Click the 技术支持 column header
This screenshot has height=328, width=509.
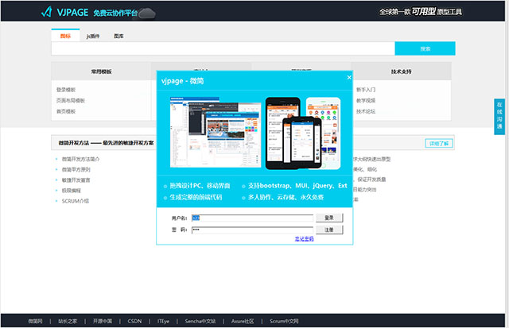(x=401, y=71)
